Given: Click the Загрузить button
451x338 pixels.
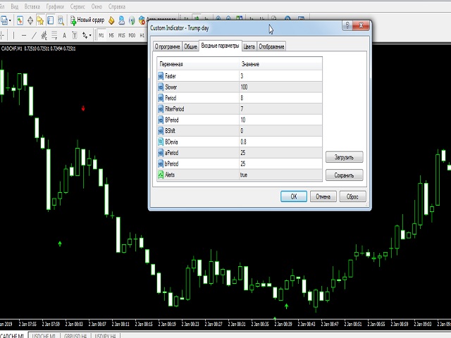Looking at the screenshot, I should click(x=345, y=157).
